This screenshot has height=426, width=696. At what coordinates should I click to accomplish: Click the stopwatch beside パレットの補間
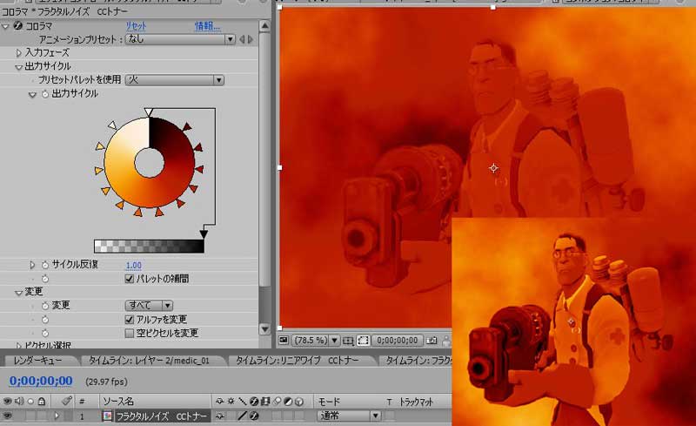(x=45, y=279)
